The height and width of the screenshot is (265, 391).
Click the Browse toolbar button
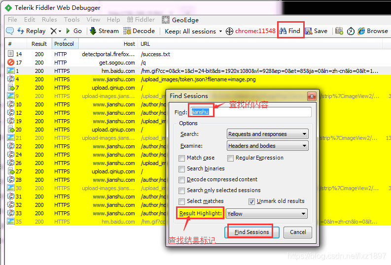373,31
